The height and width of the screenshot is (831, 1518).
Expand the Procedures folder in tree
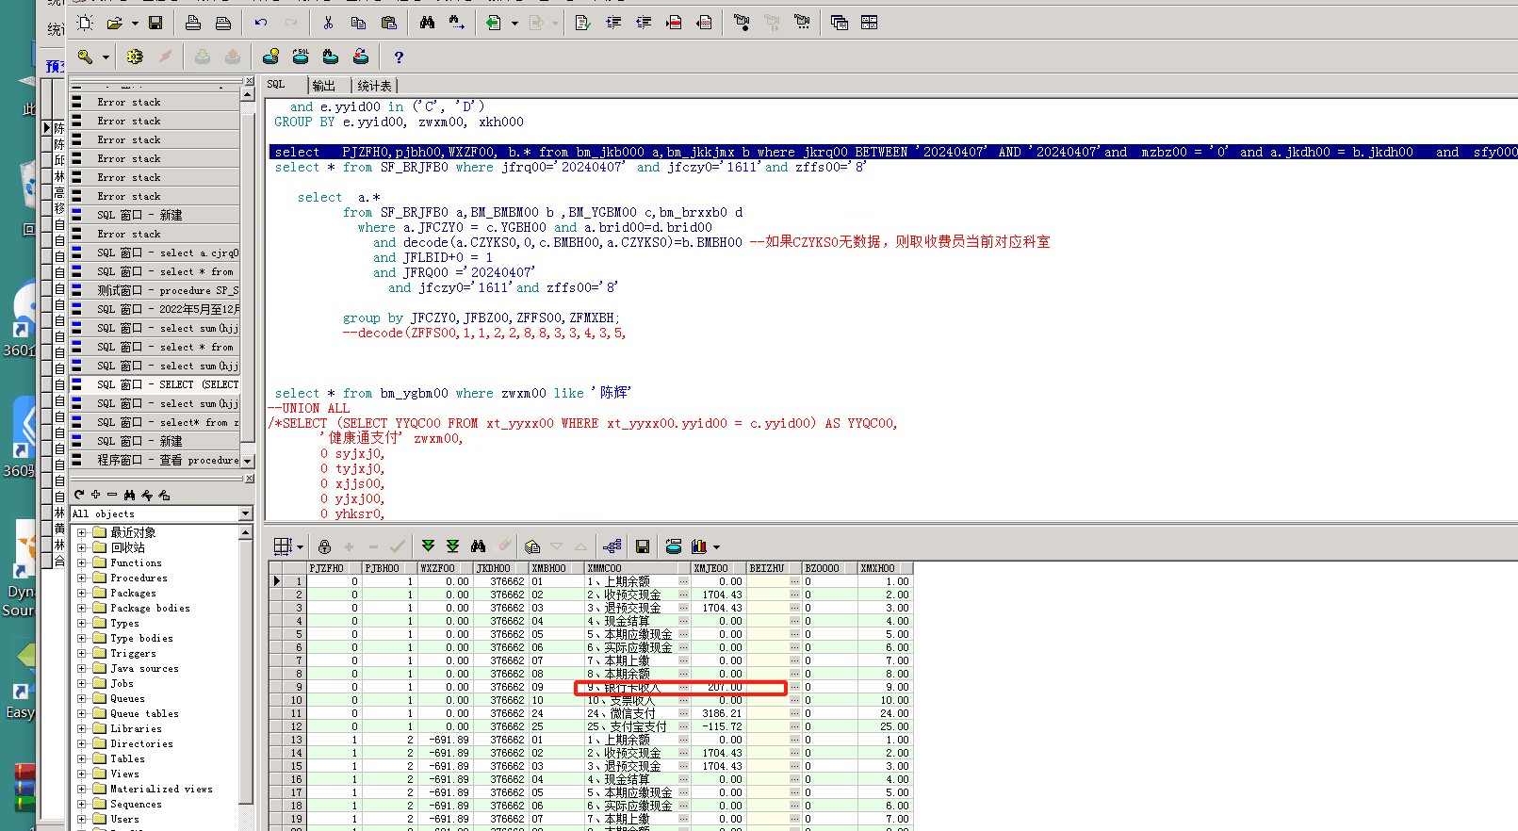82,578
